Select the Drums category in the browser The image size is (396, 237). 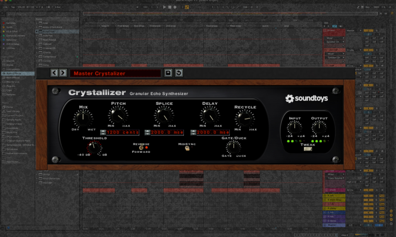pos(10,65)
